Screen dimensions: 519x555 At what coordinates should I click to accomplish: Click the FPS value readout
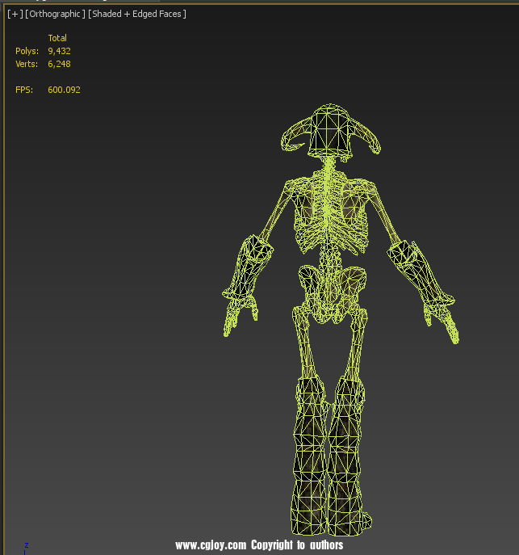[x=64, y=90]
